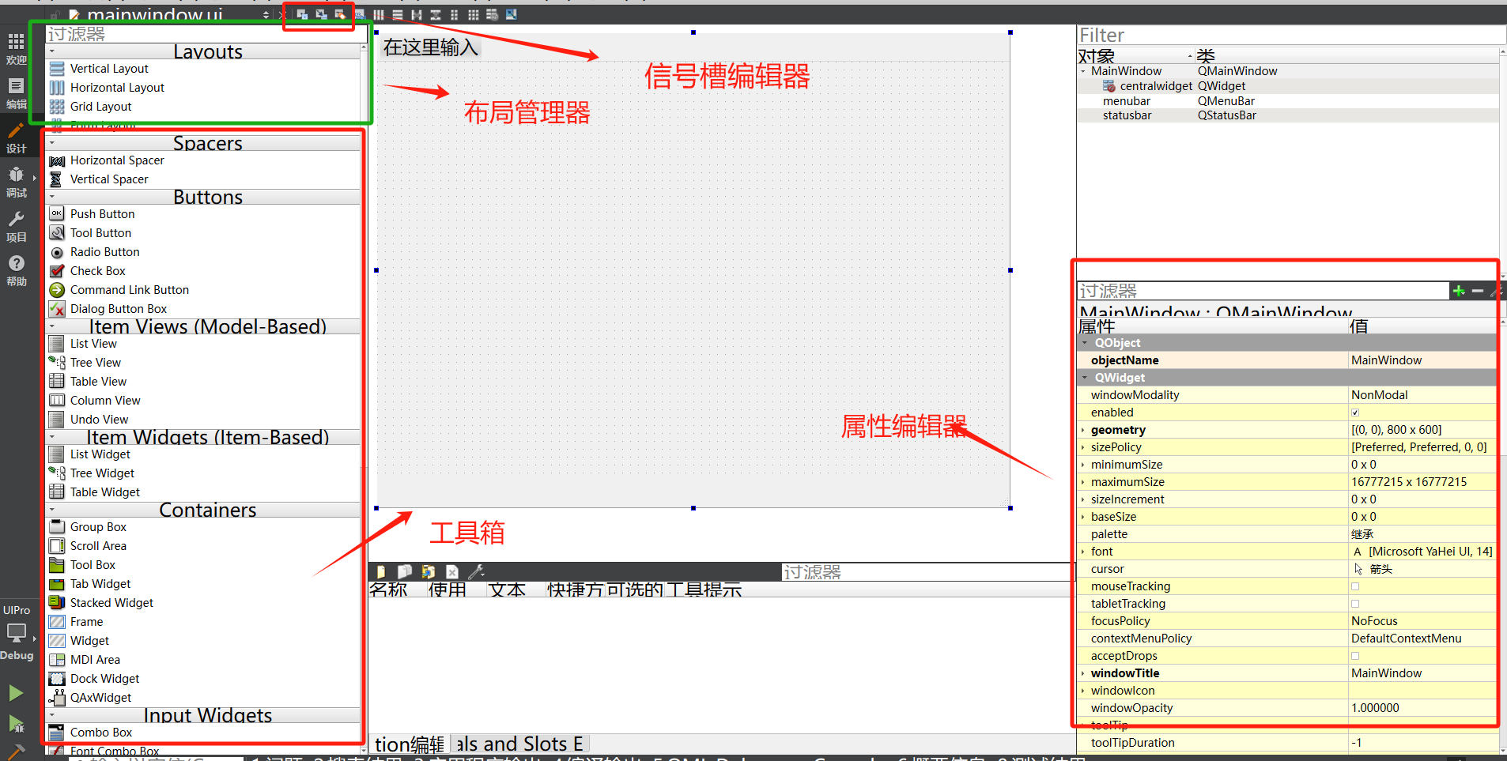Expand the sizePolicy property
This screenshot has height=761, width=1507.
coord(1083,447)
